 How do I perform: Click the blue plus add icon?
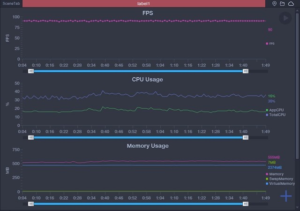285,196
